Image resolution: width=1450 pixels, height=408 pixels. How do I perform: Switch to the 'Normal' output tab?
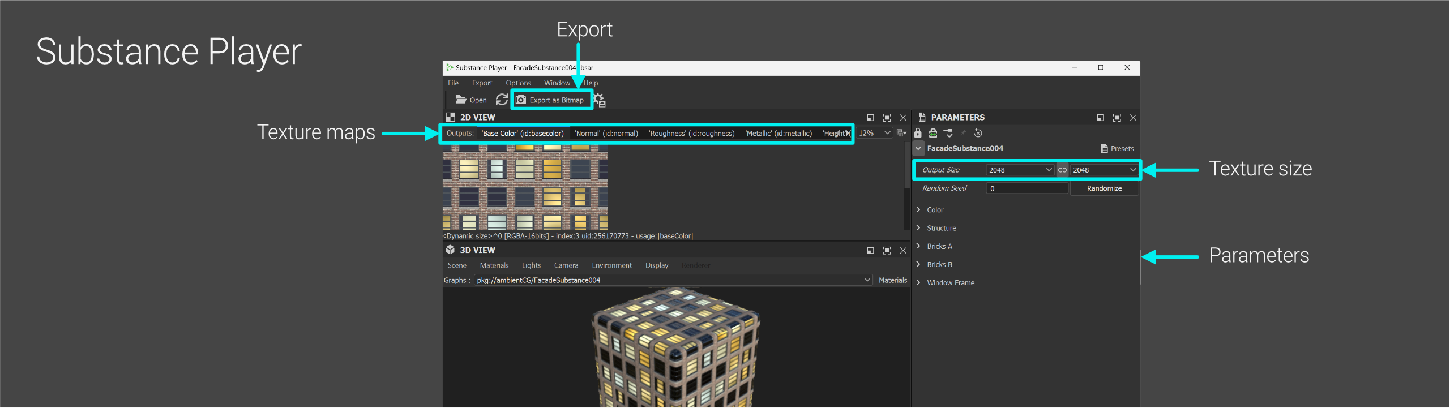pyautogui.click(x=606, y=134)
